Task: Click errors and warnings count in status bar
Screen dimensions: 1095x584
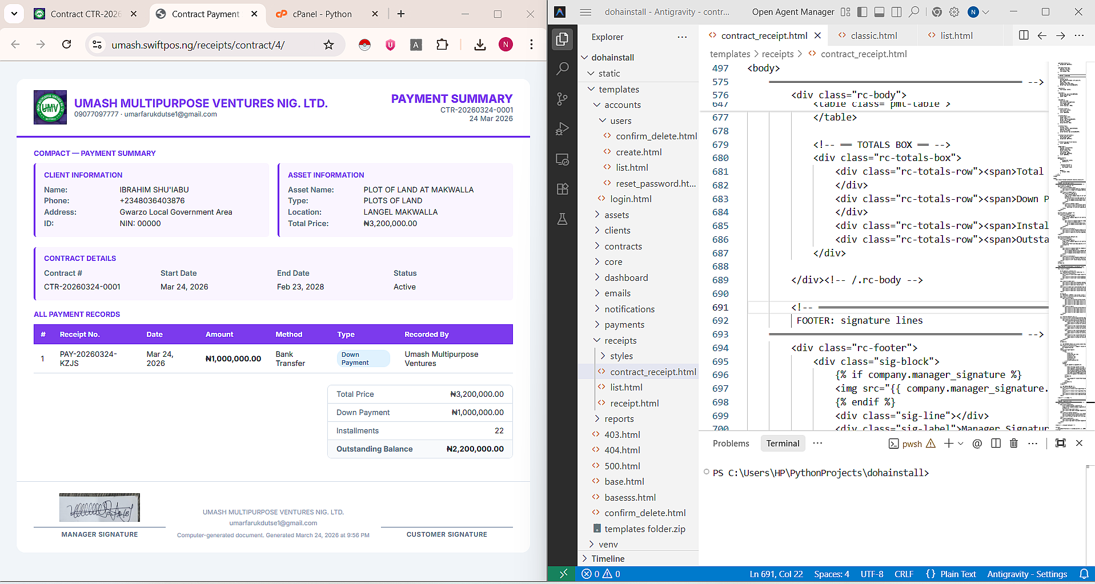Action: coord(601,574)
